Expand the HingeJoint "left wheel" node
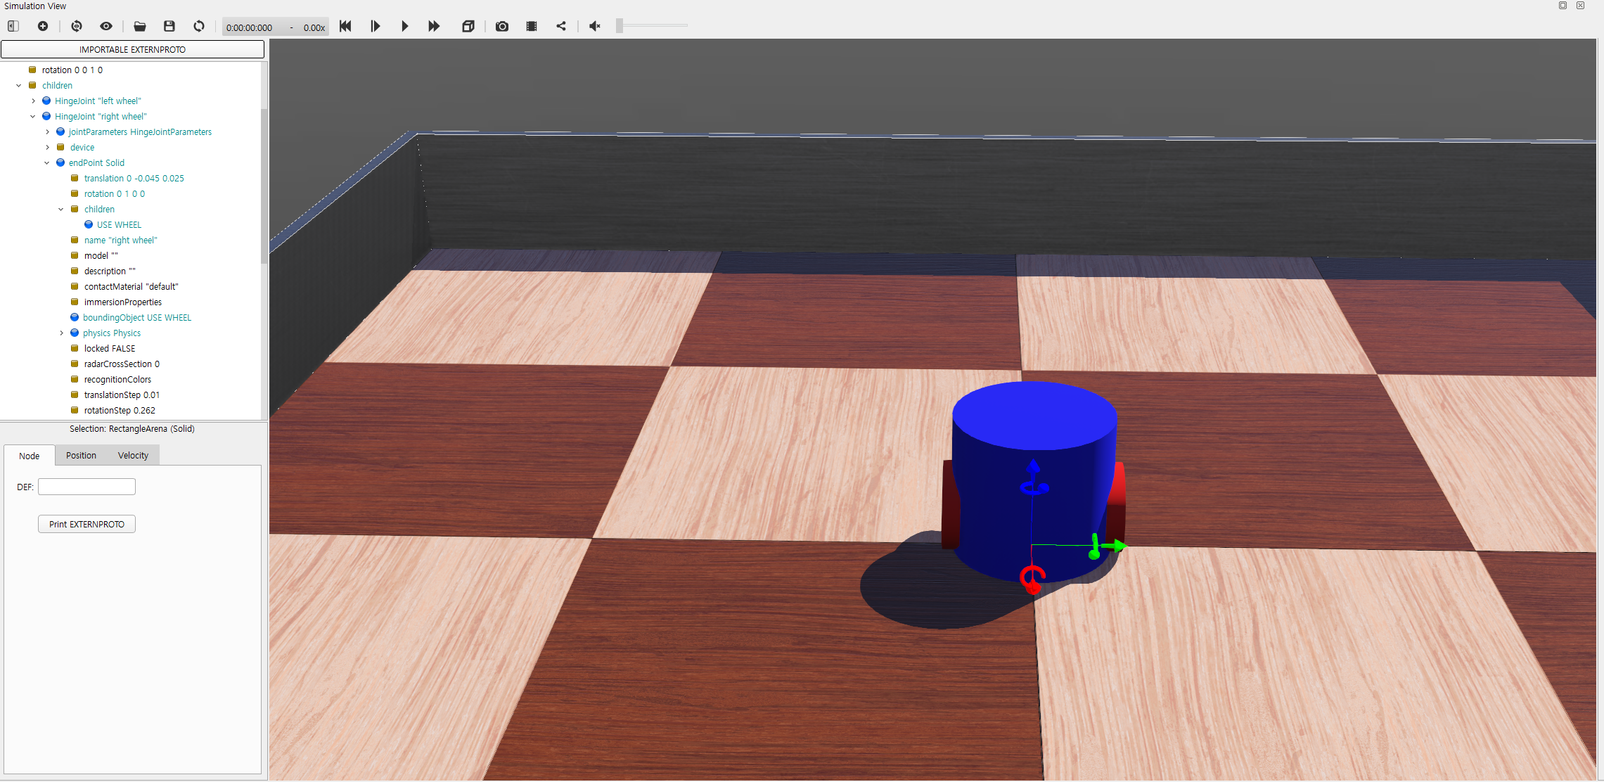This screenshot has height=782, width=1604. click(x=33, y=101)
